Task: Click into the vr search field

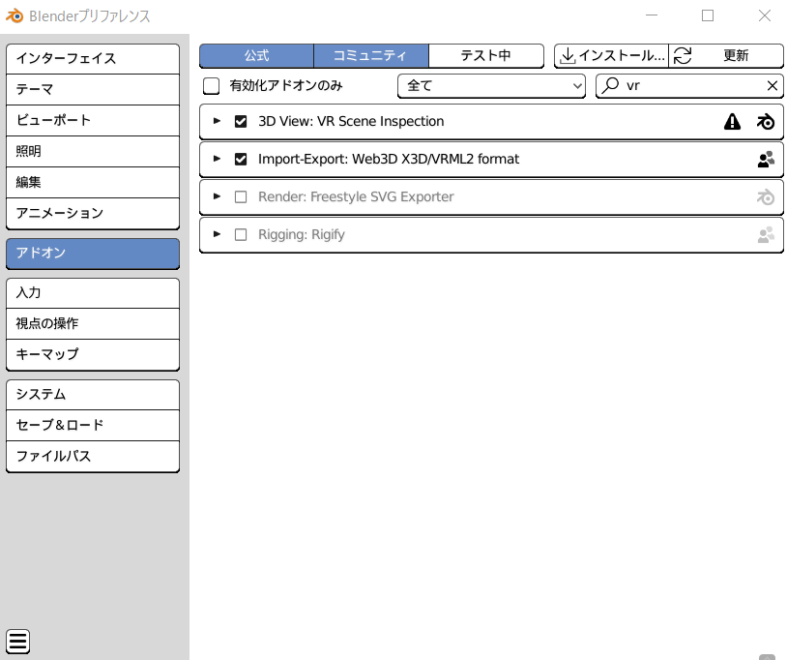Action: 689,86
